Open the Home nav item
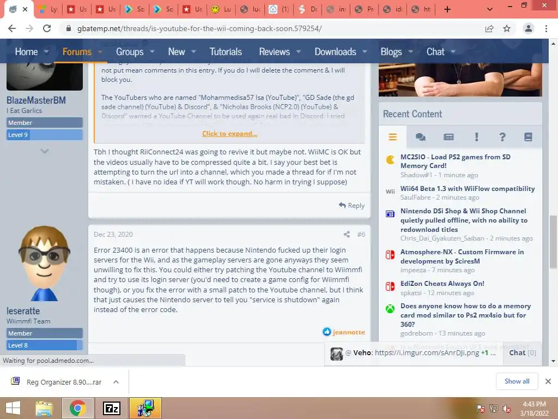This screenshot has width=558, height=419. 26,52
